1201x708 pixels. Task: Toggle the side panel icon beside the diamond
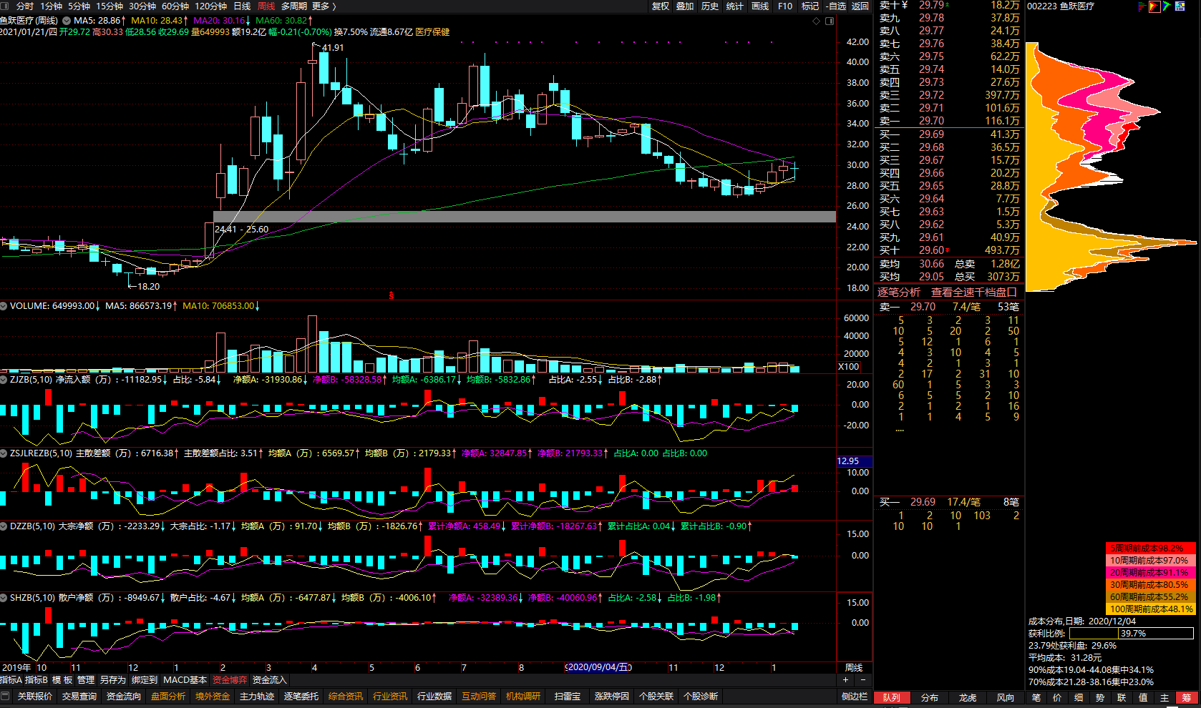(x=830, y=21)
